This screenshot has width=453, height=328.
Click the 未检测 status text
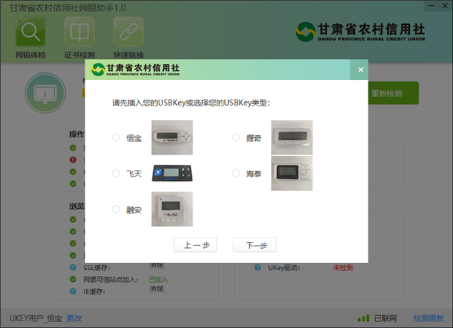click(343, 268)
